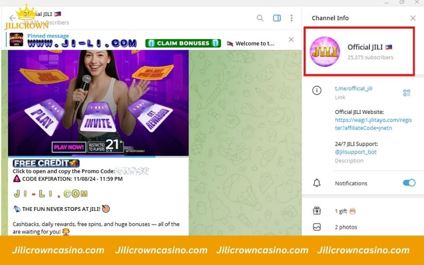Click the Pinned message label
The height and width of the screenshot is (265, 424).
48,36
